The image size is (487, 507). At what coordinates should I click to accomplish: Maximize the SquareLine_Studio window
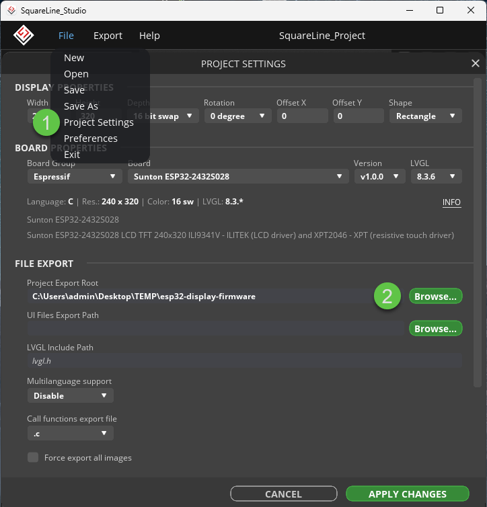tap(440, 10)
